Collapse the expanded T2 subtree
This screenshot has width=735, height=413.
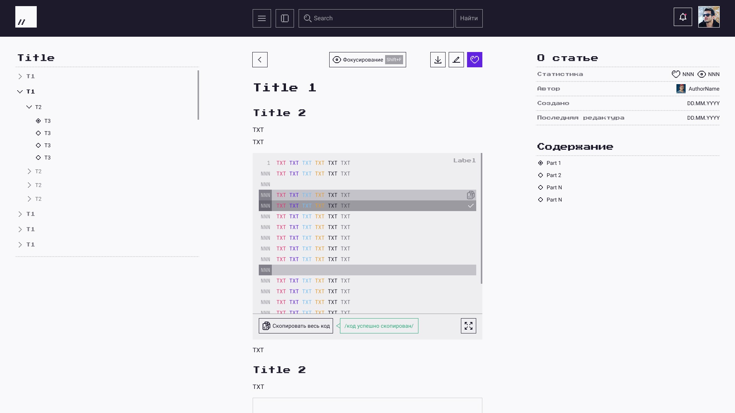click(x=29, y=107)
